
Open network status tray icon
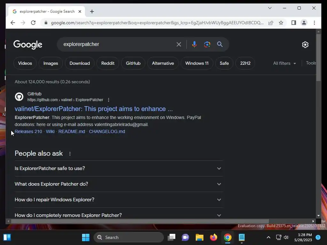pyautogui.click(x=278, y=237)
